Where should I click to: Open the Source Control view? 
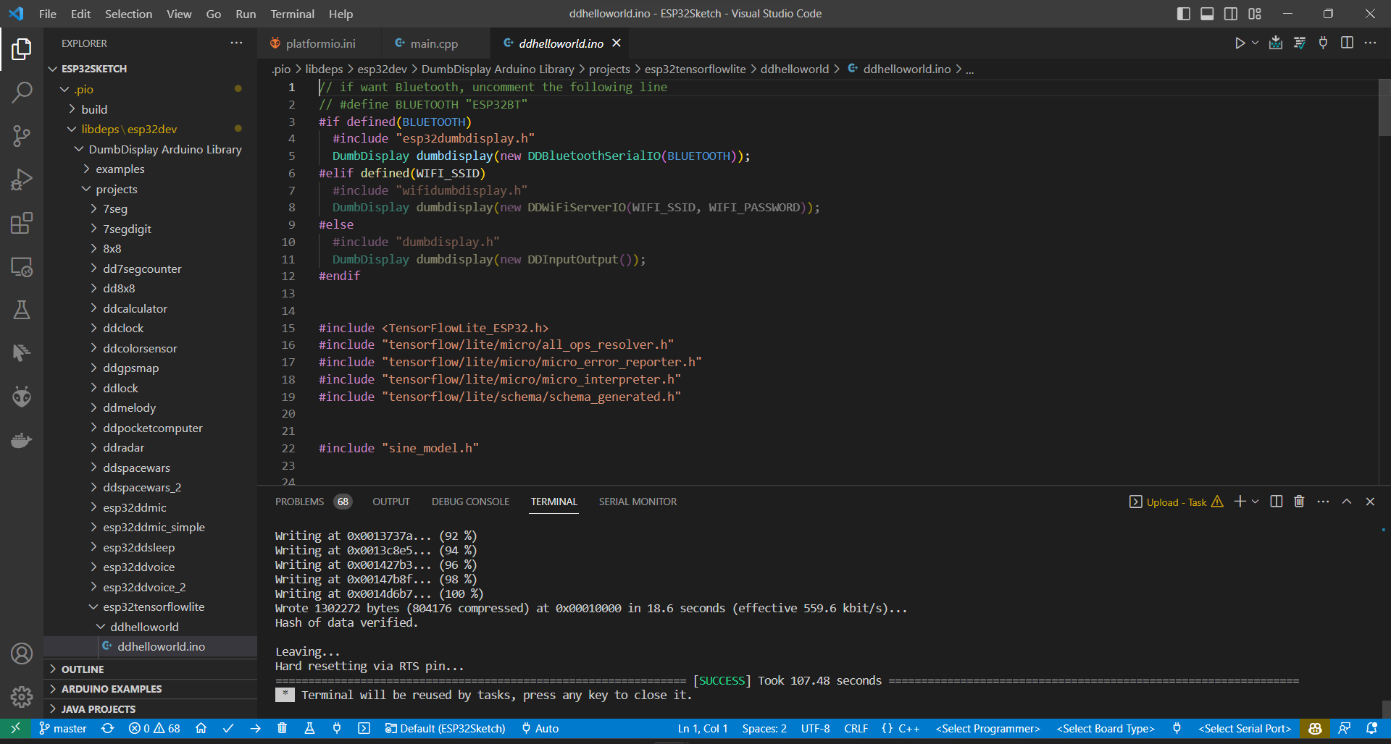[x=22, y=136]
